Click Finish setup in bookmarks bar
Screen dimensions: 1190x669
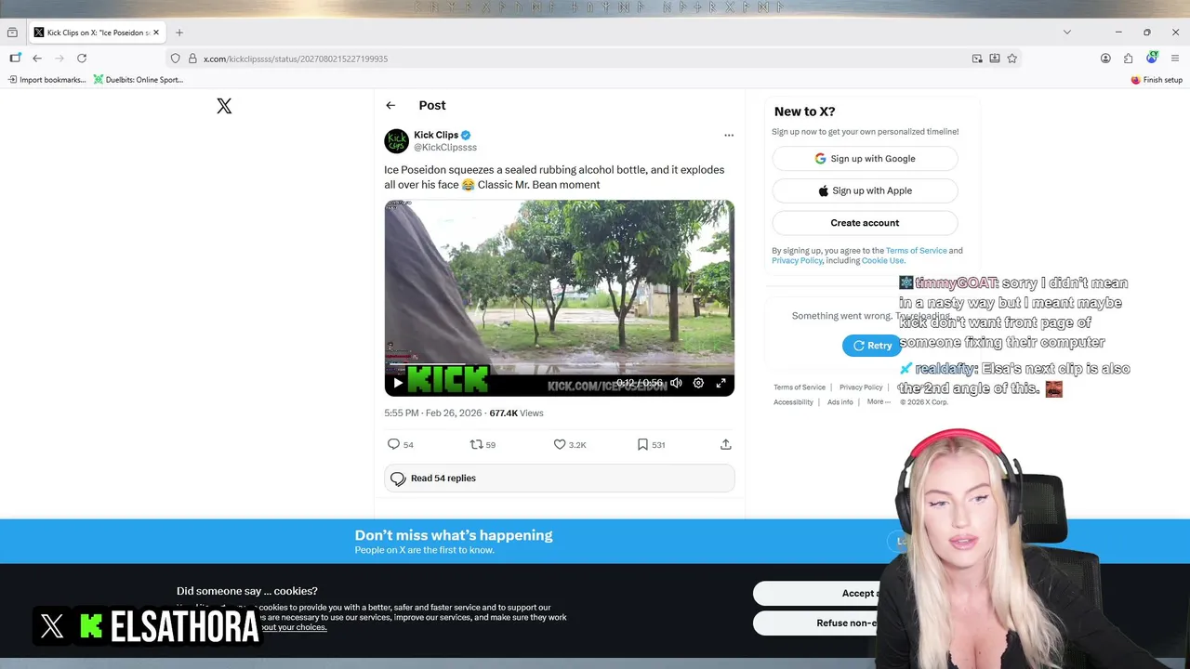click(1157, 80)
